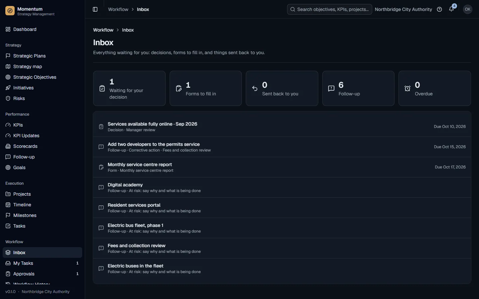This screenshot has width=479, height=299.
Task: Open Electric bus fleet, phase 1 item
Action: tap(282, 228)
